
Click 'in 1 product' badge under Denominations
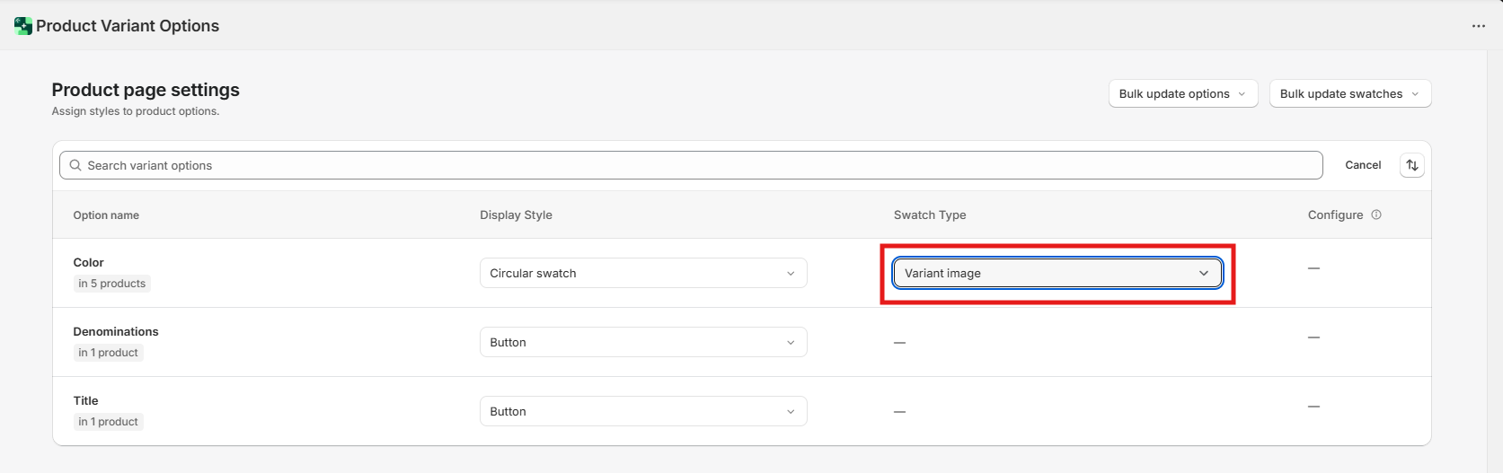click(108, 353)
